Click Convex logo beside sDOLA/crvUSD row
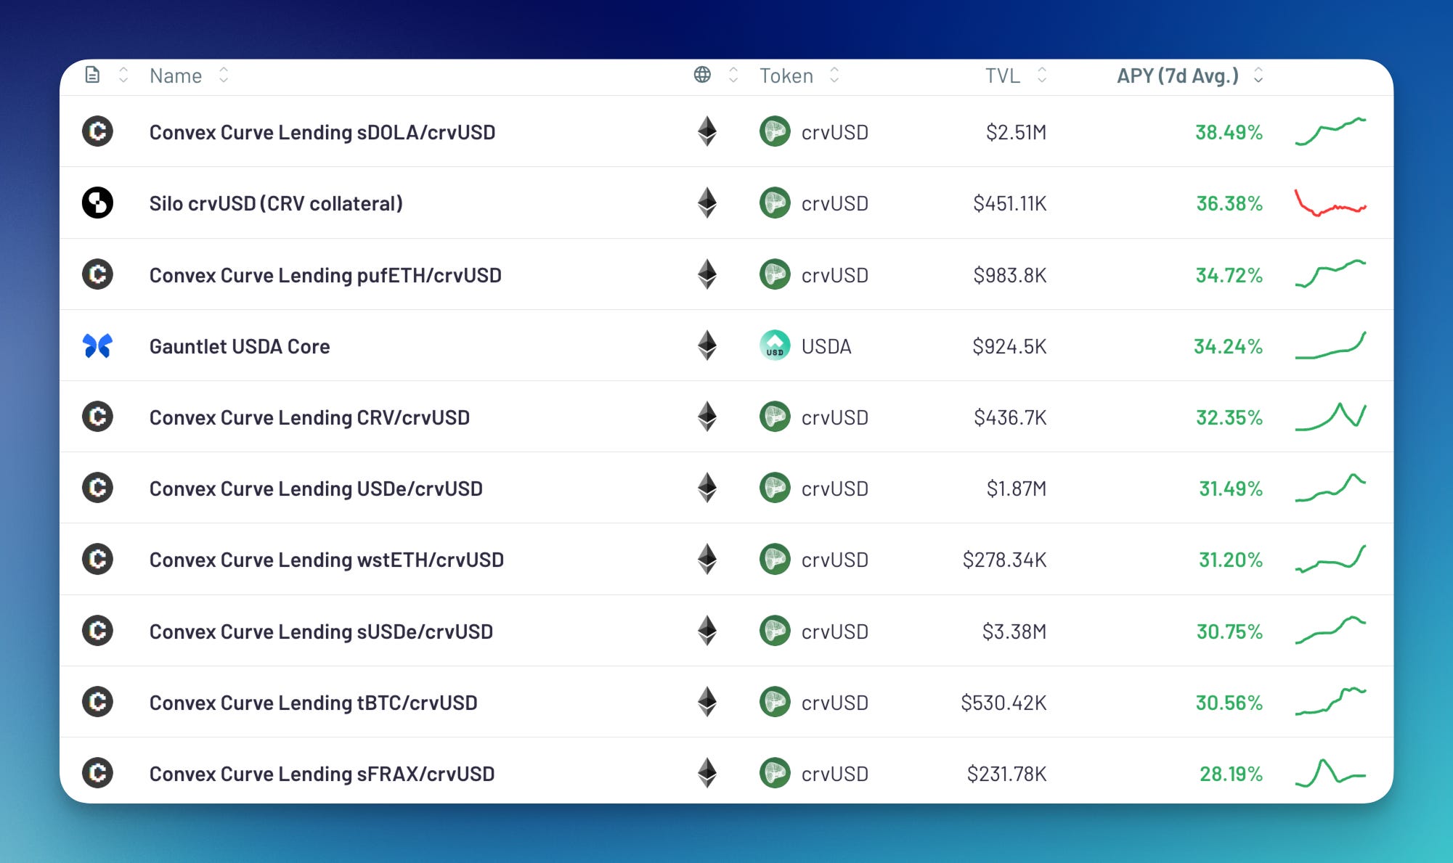This screenshot has height=863, width=1453. (x=97, y=132)
